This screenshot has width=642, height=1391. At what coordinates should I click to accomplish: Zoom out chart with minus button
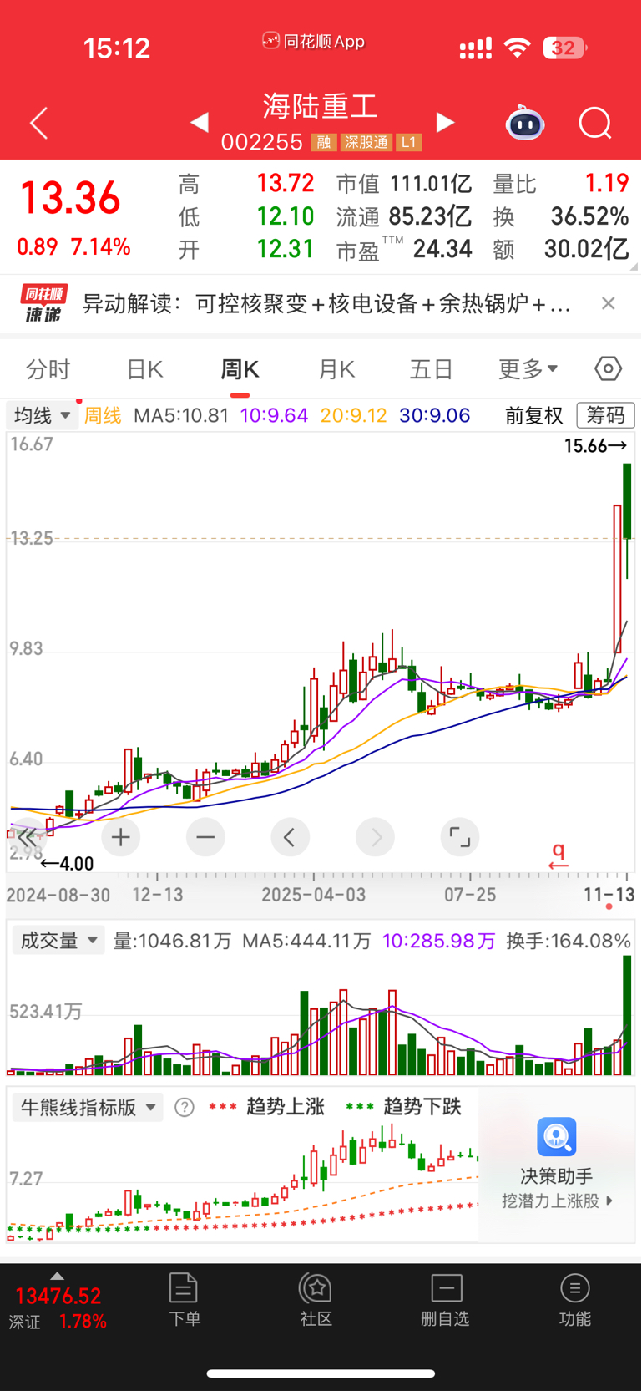(205, 837)
